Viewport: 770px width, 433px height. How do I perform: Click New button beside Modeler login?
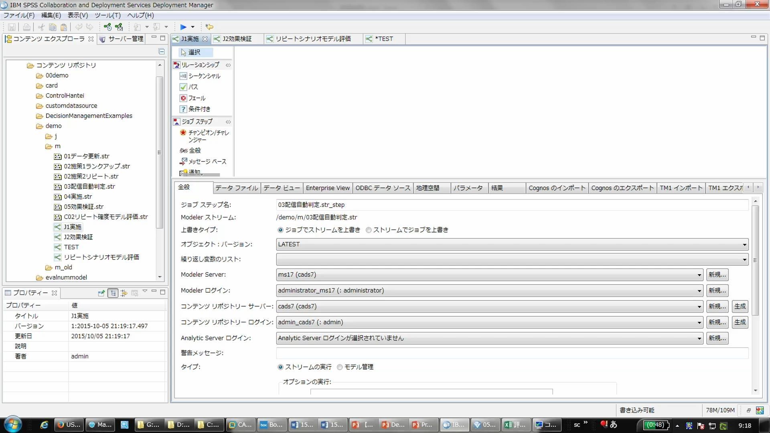click(x=717, y=291)
